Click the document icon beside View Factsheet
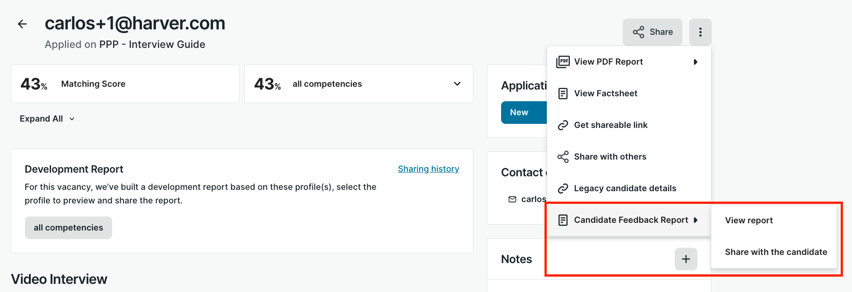The image size is (852, 292). click(563, 94)
